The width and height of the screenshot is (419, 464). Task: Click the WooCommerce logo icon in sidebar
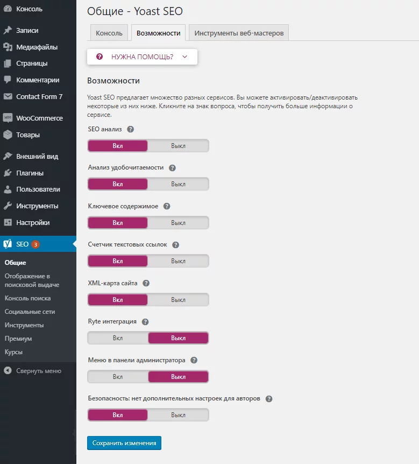(8, 118)
